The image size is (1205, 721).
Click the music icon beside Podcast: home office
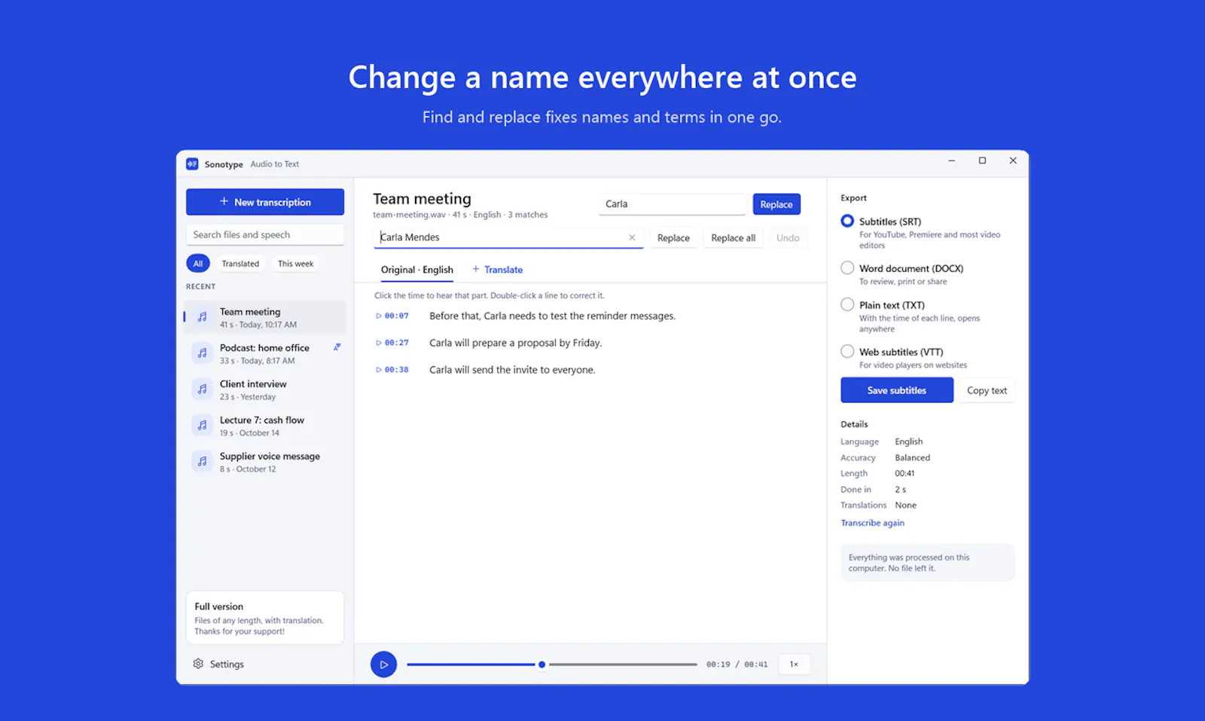coord(202,353)
